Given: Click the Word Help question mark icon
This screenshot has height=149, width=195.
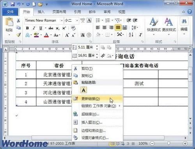Looking at the screenshot, I should (x=190, y=12).
